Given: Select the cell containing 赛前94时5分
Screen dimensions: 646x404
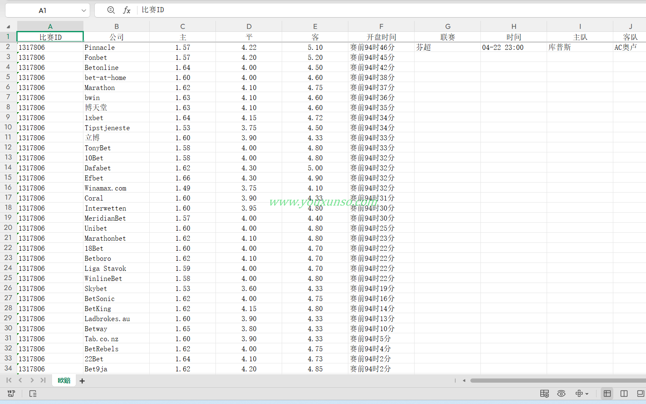Looking at the screenshot, I should (381, 339).
